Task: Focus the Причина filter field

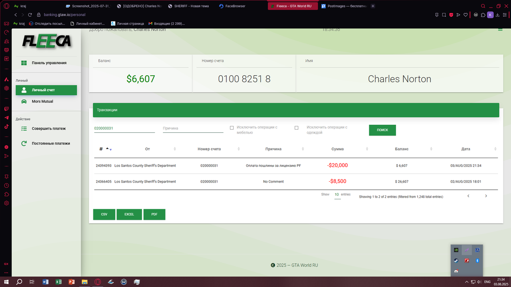Action: tap(193, 128)
